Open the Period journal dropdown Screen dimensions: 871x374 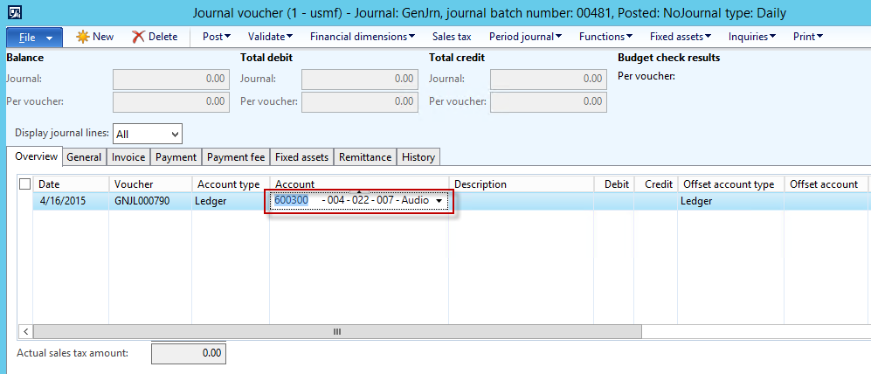526,37
